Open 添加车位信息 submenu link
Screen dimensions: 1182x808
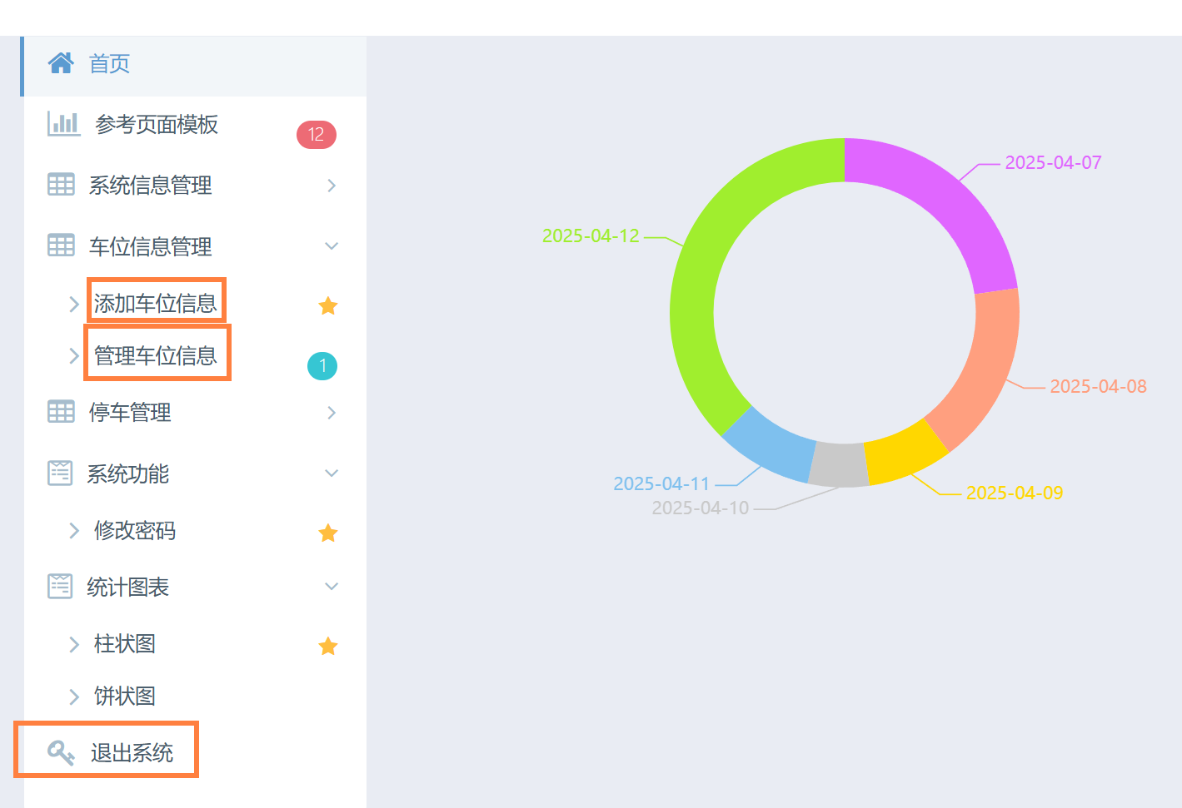(x=156, y=304)
